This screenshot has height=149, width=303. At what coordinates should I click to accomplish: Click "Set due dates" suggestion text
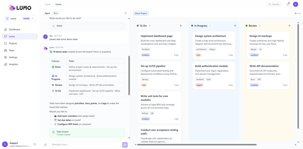(x=64, y=120)
